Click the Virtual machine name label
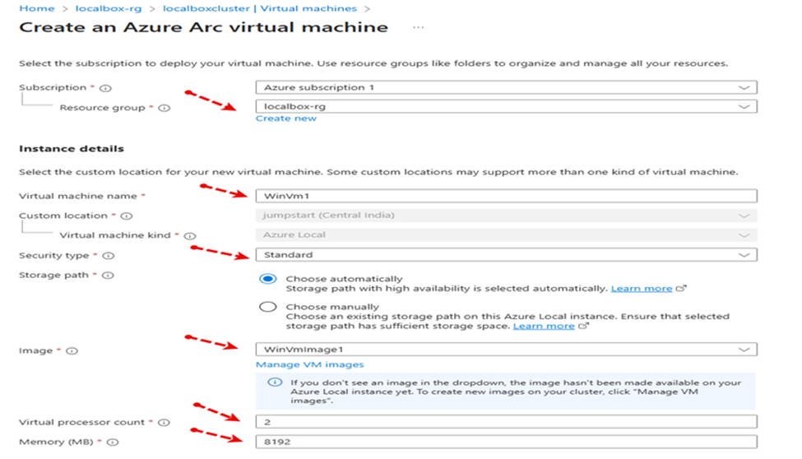 click(78, 196)
